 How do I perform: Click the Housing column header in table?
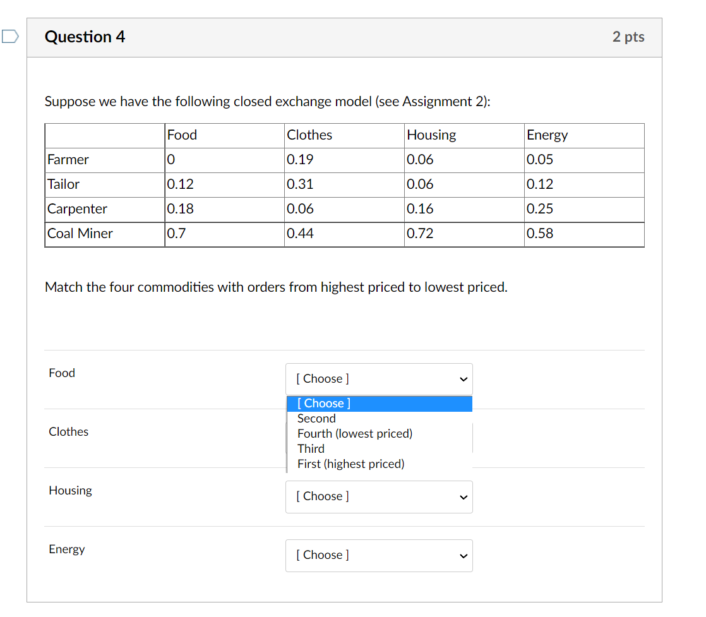click(x=464, y=136)
